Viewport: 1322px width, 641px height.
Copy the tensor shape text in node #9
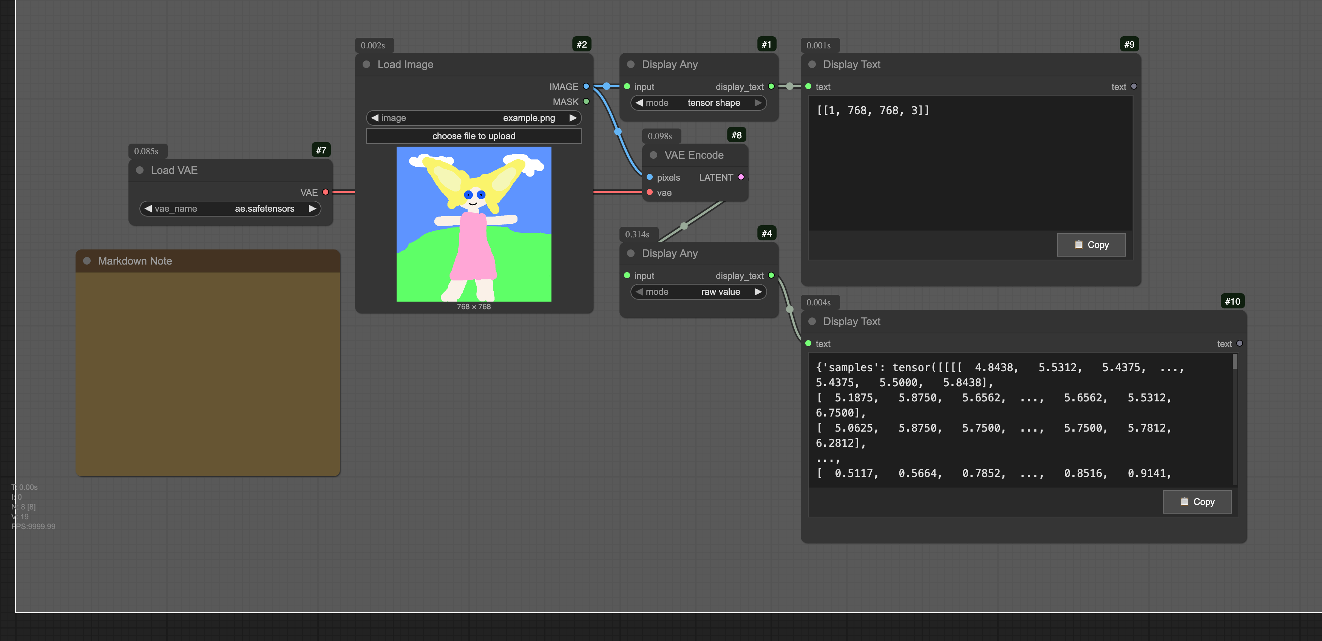click(x=1092, y=245)
